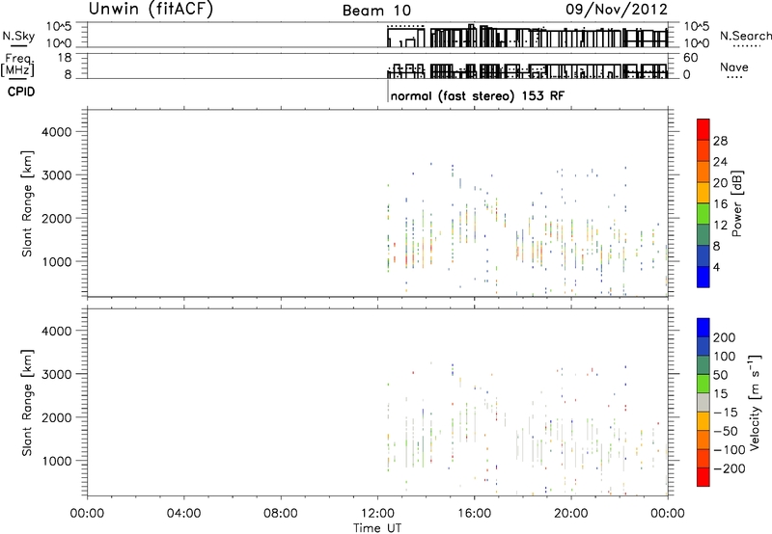Click the date '09/Nov/2012'
Image resolution: width=772 pixels, height=534 pixels.
coord(617,9)
